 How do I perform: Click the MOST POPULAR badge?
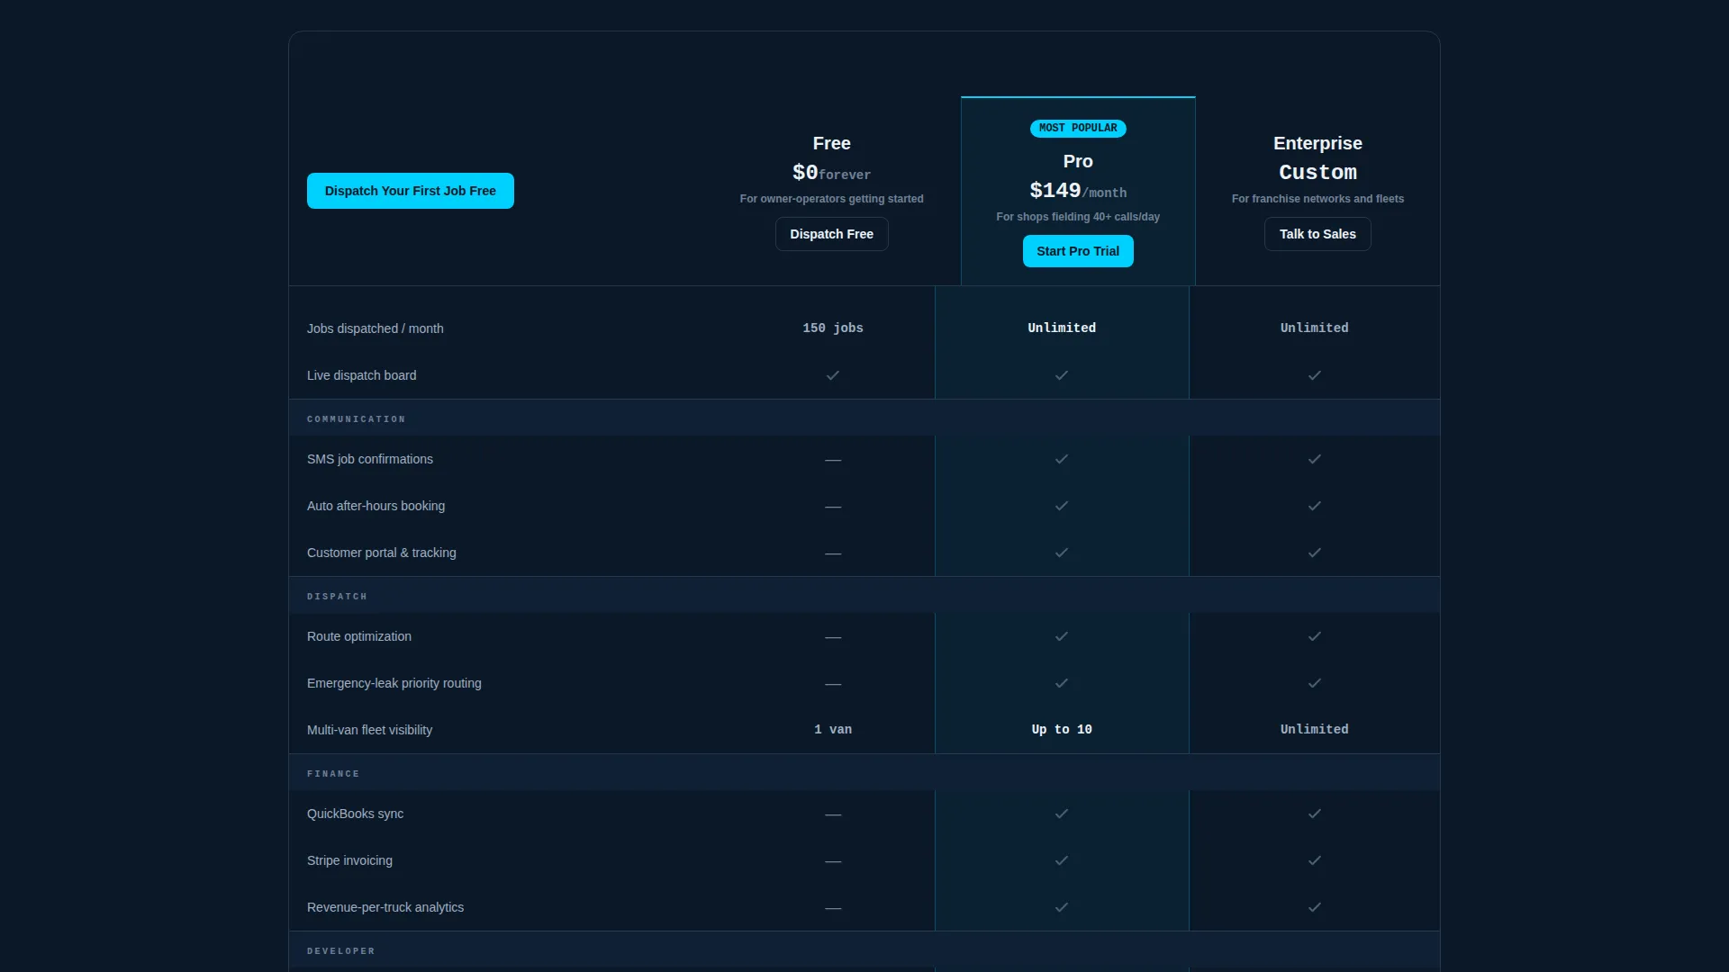tap(1078, 128)
